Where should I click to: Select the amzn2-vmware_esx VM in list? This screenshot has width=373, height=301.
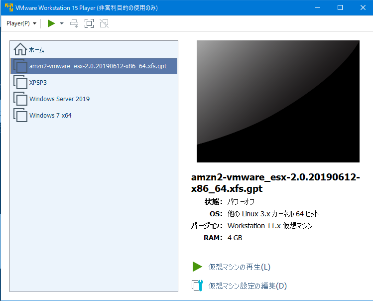(x=94, y=66)
